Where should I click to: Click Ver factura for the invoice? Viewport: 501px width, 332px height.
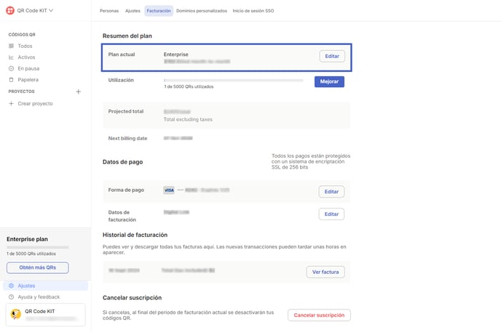[x=325, y=272]
